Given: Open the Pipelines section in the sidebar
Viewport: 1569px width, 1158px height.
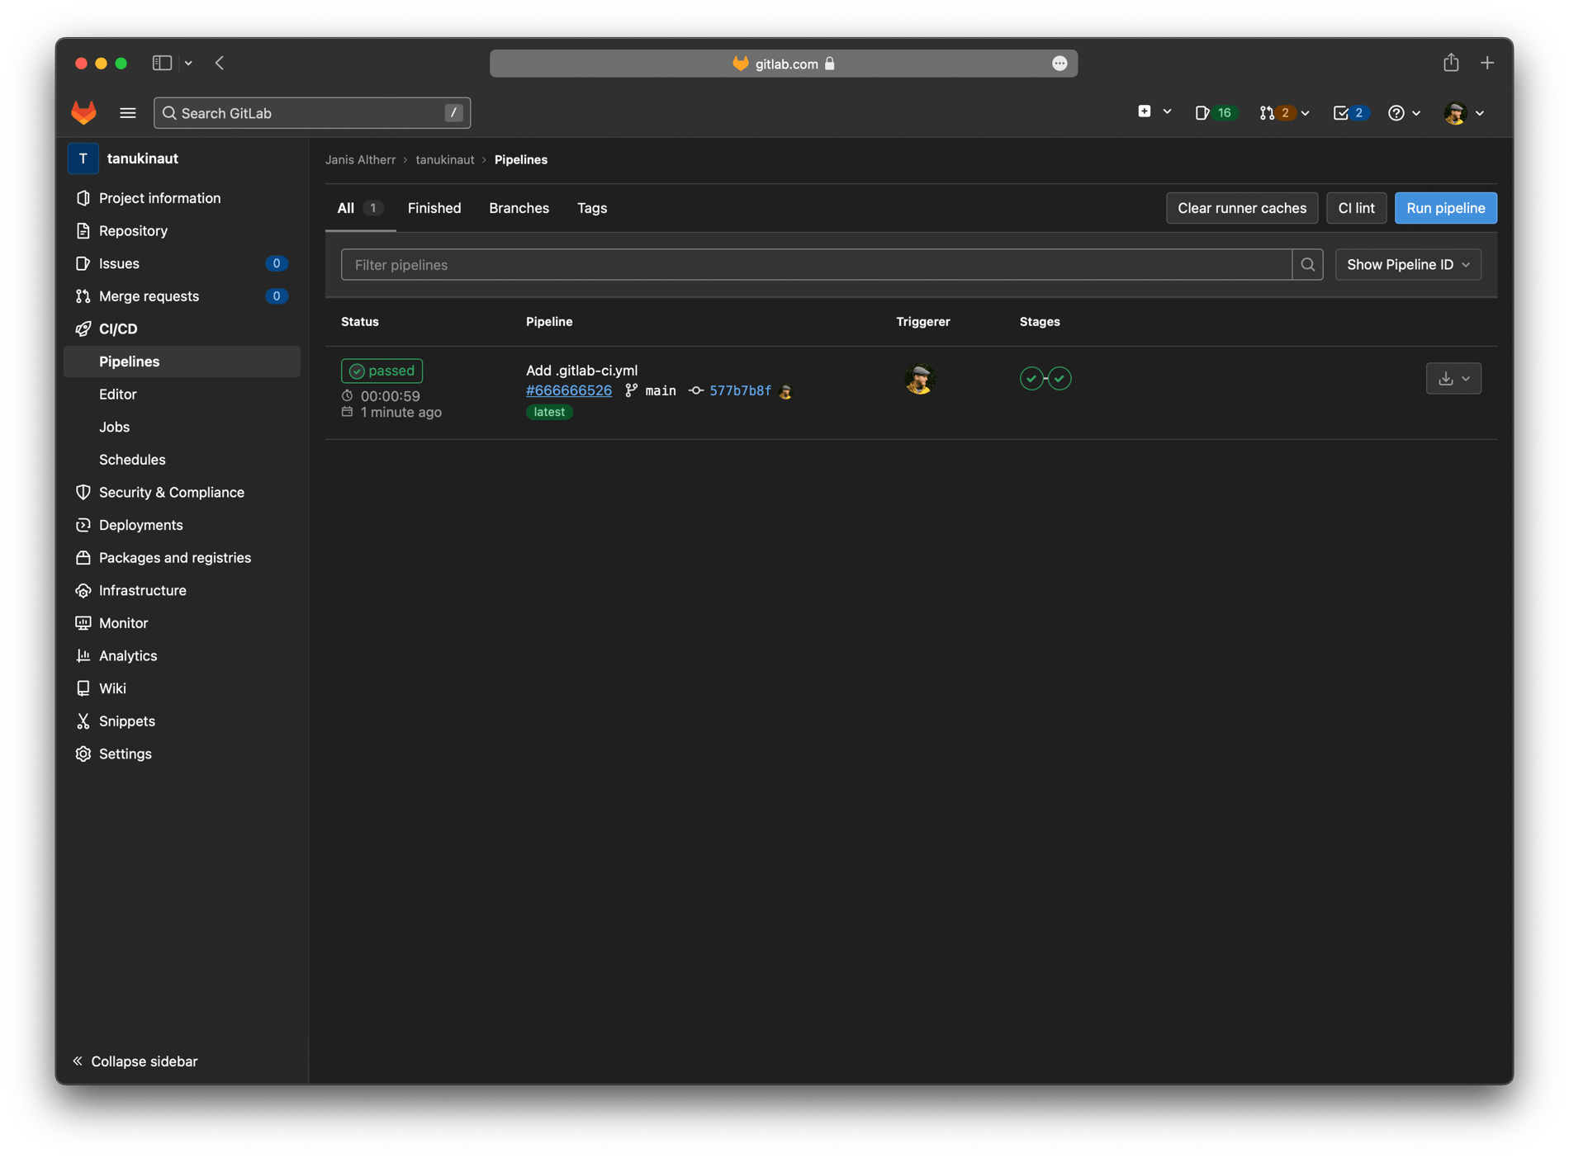Looking at the screenshot, I should pos(129,362).
